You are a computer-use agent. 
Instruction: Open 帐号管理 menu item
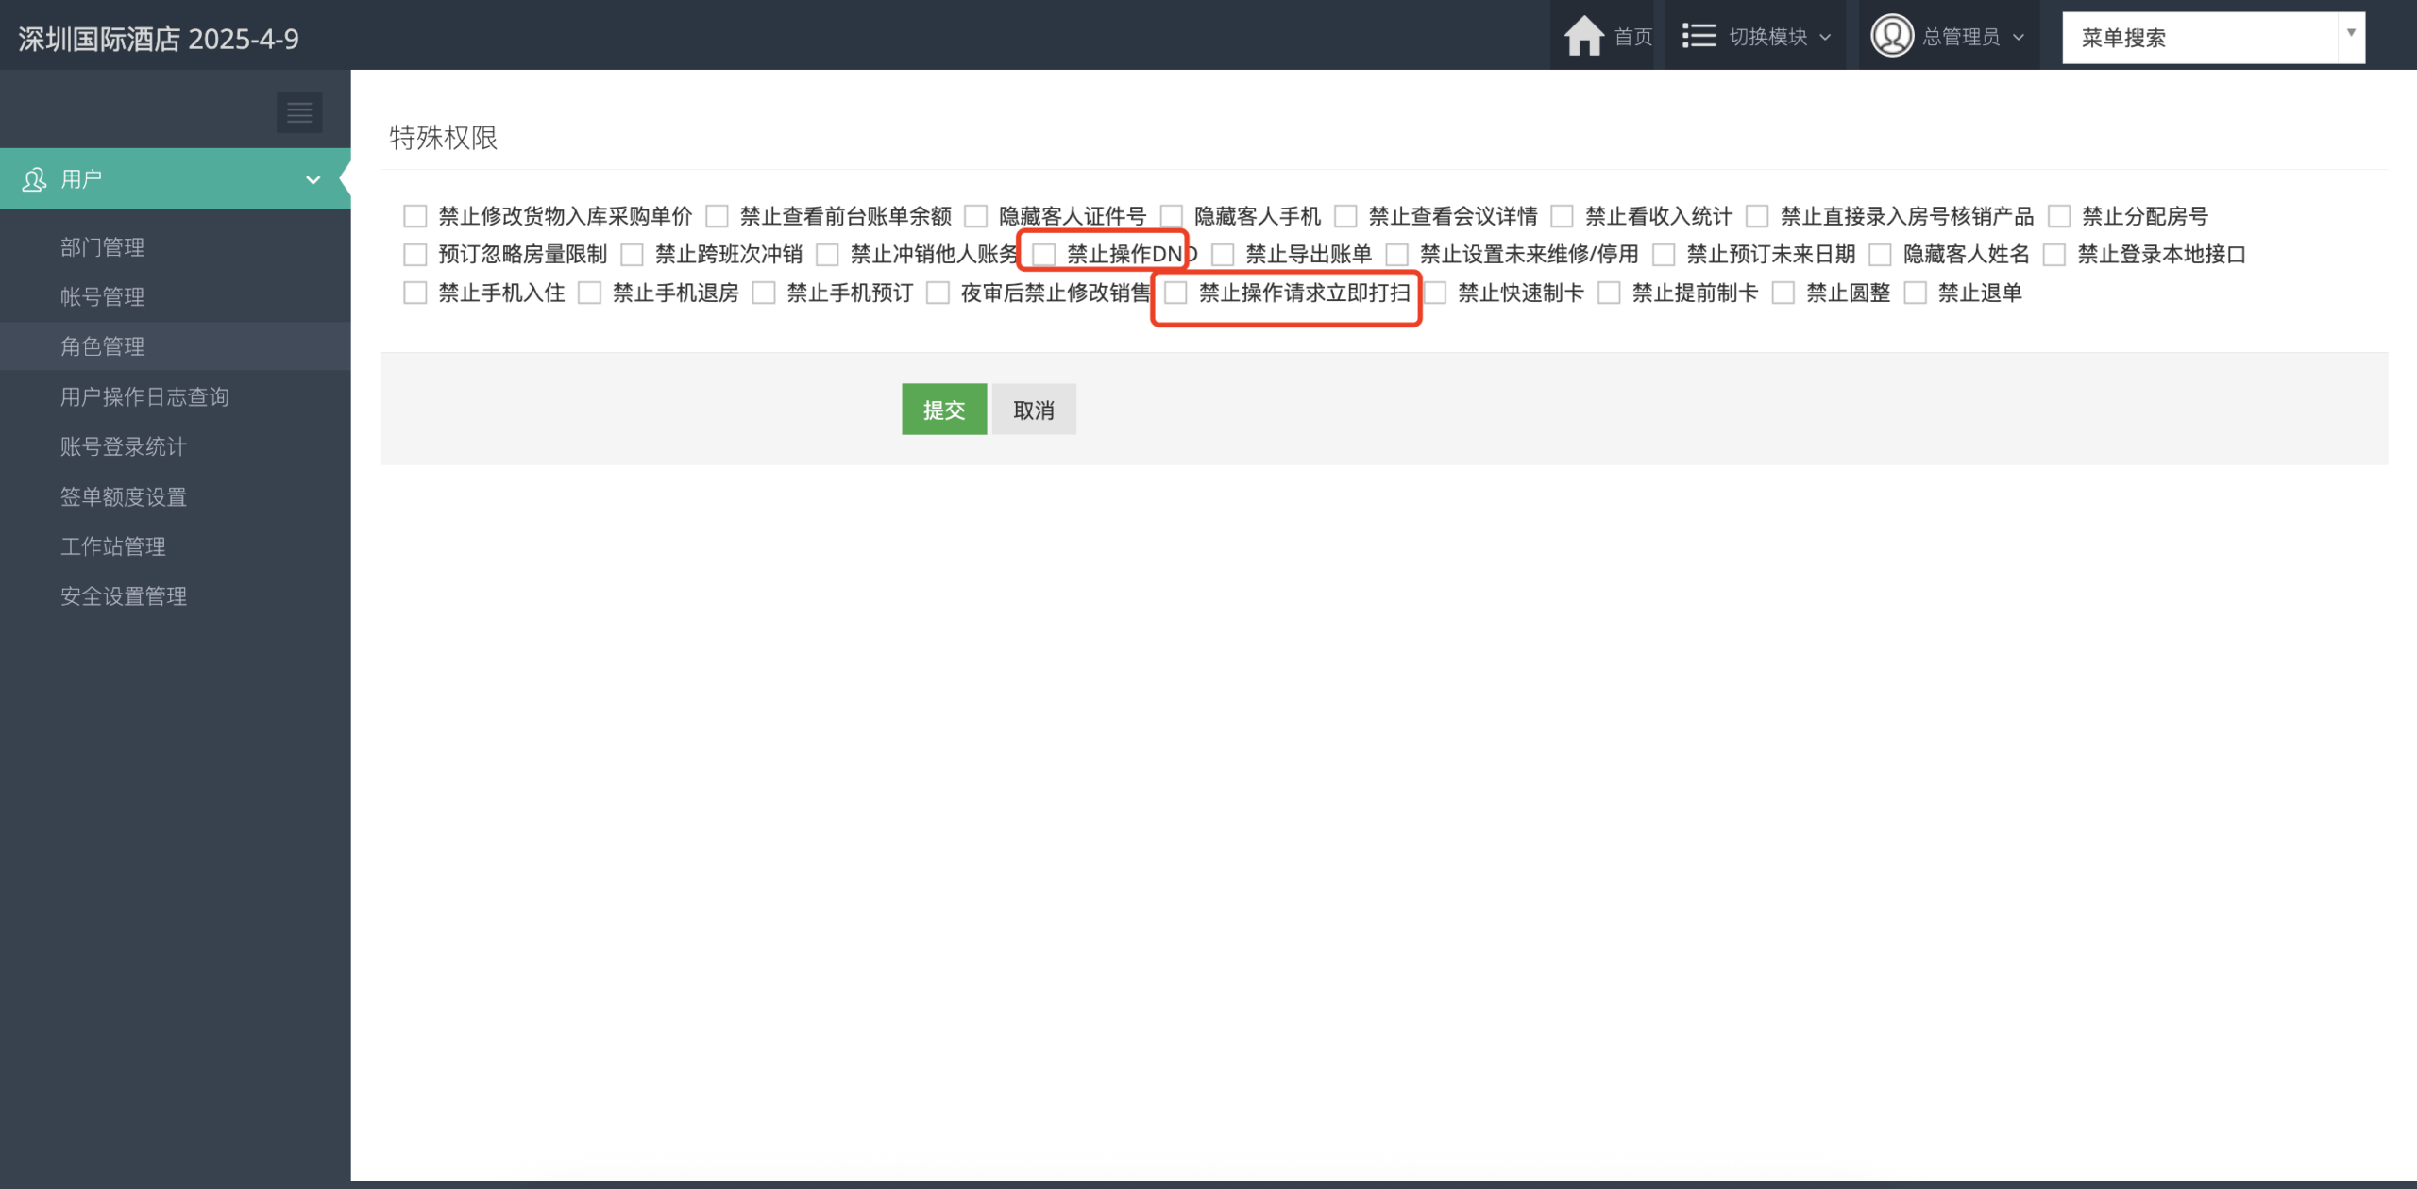pyautogui.click(x=102, y=297)
